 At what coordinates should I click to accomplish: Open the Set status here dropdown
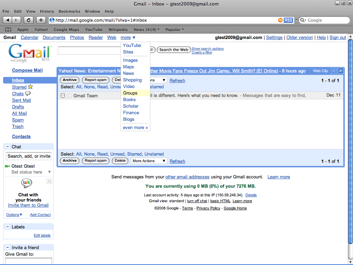click(x=49, y=172)
